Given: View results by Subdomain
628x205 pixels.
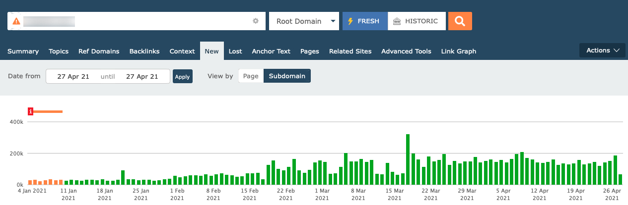Looking at the screenshot, I should (287, 76).
